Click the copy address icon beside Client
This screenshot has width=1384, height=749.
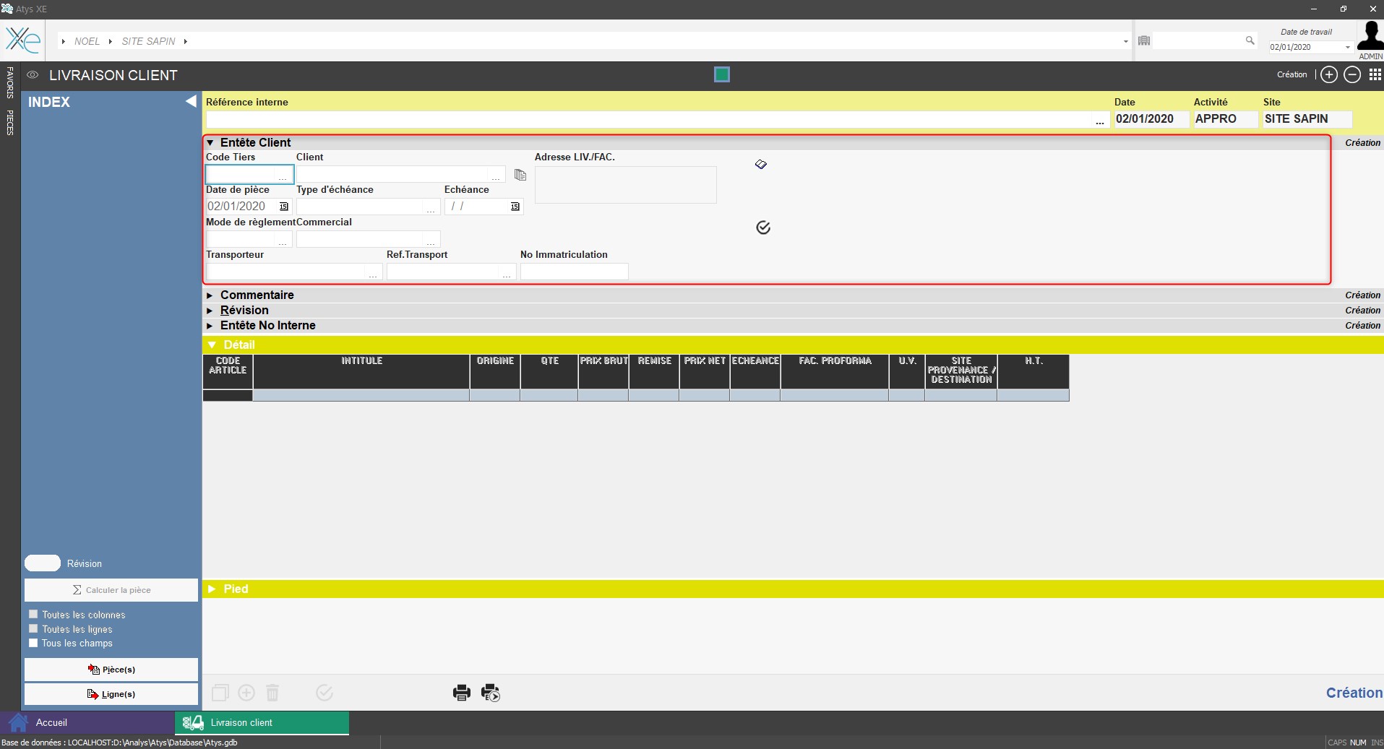coord(520,175)
